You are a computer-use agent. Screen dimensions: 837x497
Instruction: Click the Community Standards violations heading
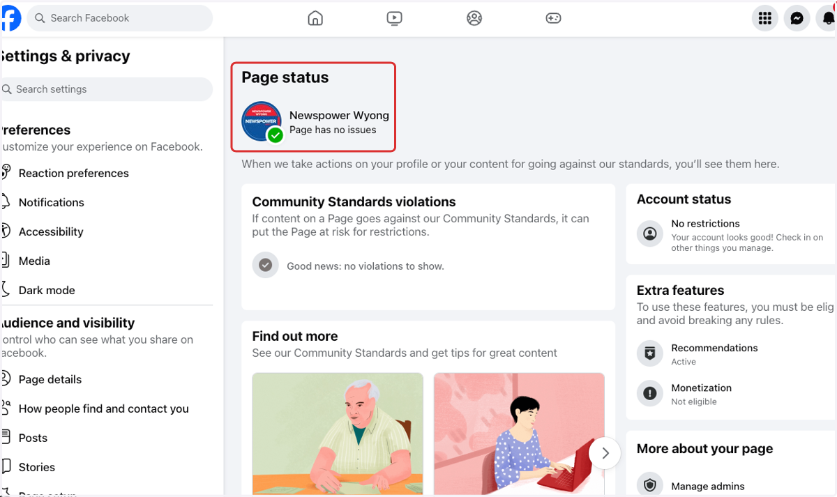coord(354,202)
